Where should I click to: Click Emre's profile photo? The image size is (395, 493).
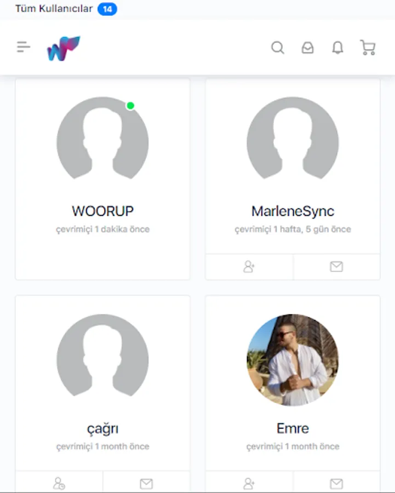[x=293, y=360]
